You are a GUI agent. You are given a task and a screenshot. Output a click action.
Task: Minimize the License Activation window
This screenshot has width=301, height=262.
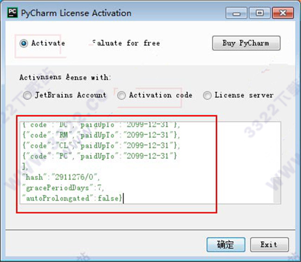click(x=236, y=13)
